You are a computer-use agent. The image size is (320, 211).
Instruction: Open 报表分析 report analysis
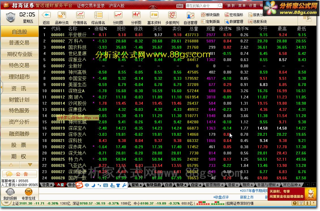point(257,15)
